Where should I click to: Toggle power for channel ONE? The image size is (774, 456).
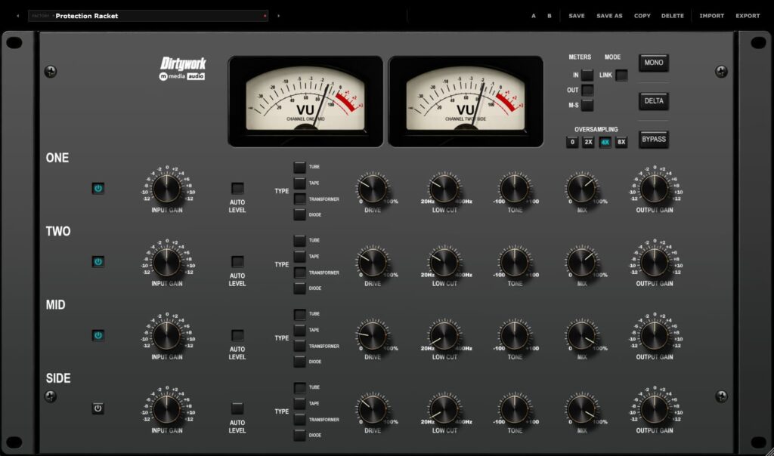(x=98, y=188)
